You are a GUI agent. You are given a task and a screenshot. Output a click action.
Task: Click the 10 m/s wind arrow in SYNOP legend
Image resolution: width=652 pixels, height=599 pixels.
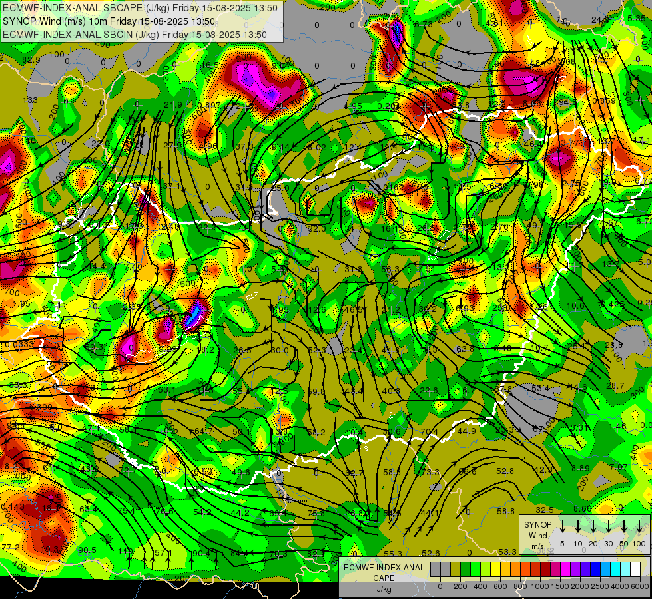pyautogui.click(x=578, y=526)
